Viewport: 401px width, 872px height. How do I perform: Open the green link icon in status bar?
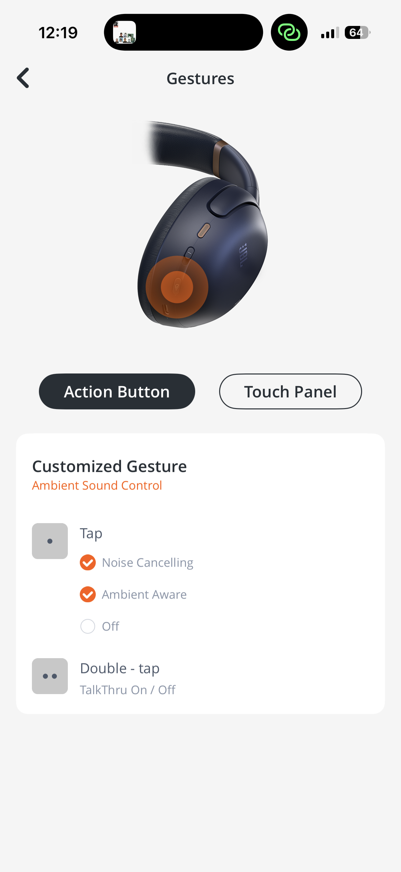[289, 33]
